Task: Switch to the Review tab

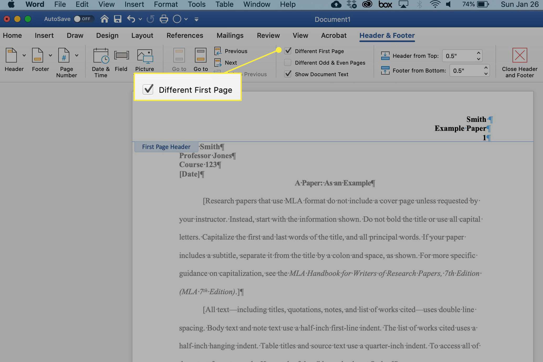Action: (268, 35)
